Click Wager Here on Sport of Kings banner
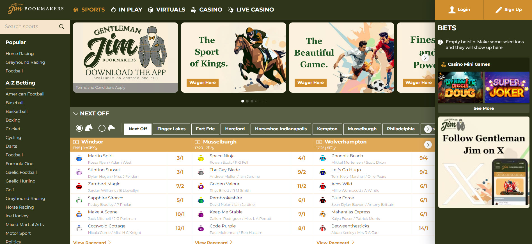 203,83
